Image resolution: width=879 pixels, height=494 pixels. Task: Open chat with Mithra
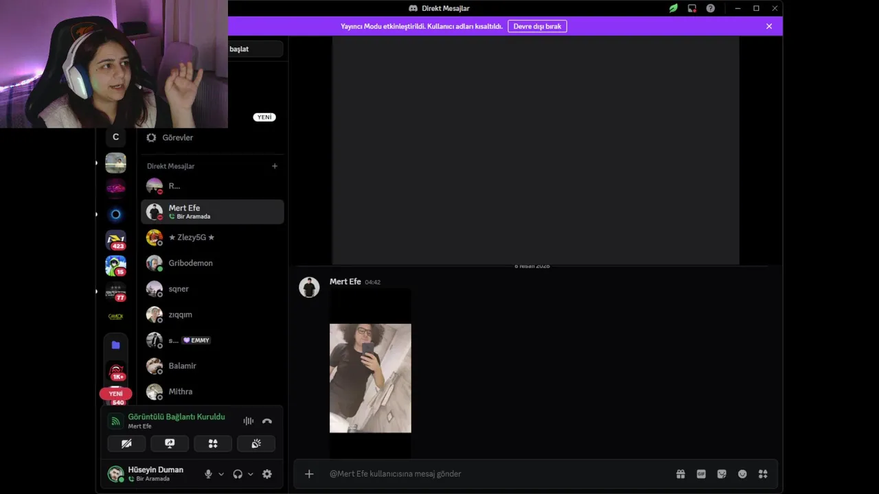coord(212,392)
